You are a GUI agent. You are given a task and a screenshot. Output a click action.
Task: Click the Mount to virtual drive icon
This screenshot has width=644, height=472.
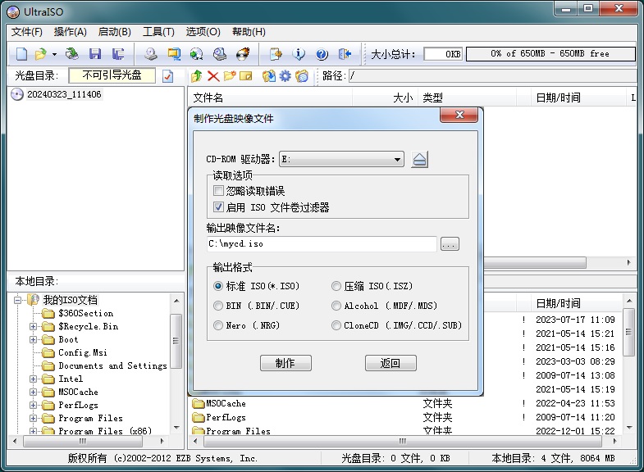coord(220,54)
